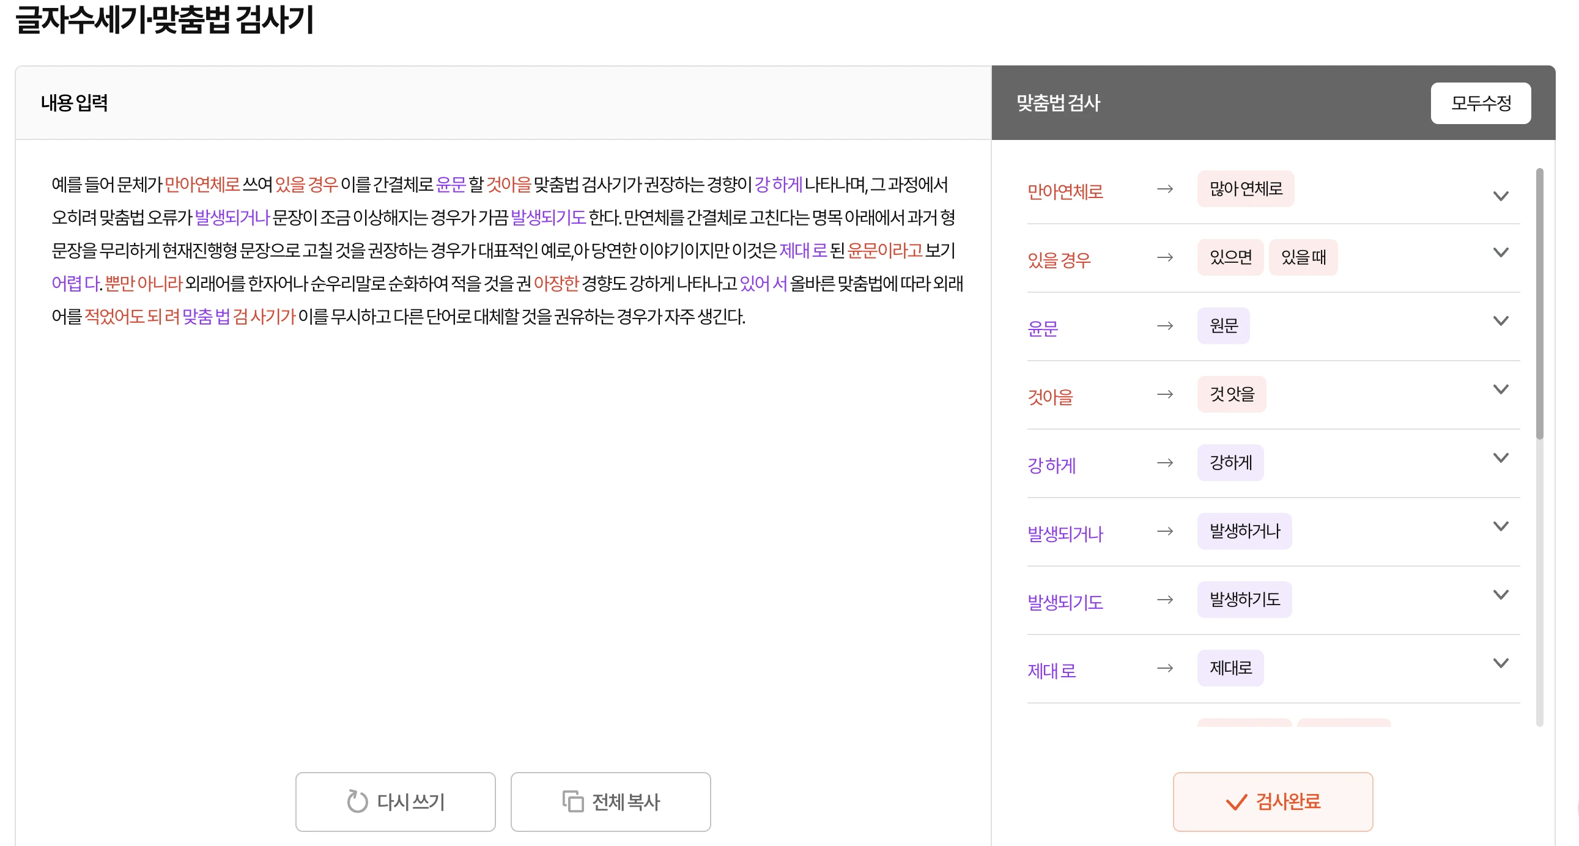The height and width of the screenshot is (846, 1579).
Task: Apply the 있으면 correction chip
Action: 1230,257
